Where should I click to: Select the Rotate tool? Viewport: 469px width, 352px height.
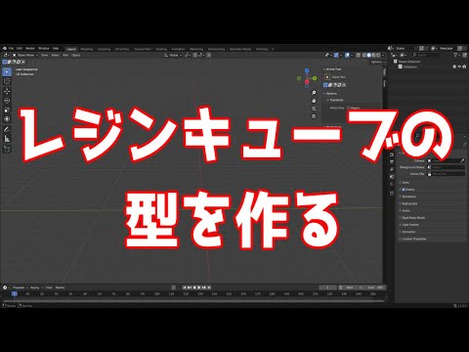(x=7, y=101)
